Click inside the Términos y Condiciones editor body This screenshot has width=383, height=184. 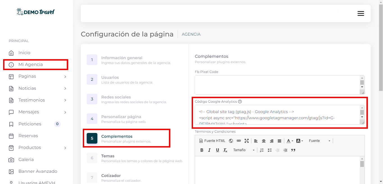coord(277,170)
